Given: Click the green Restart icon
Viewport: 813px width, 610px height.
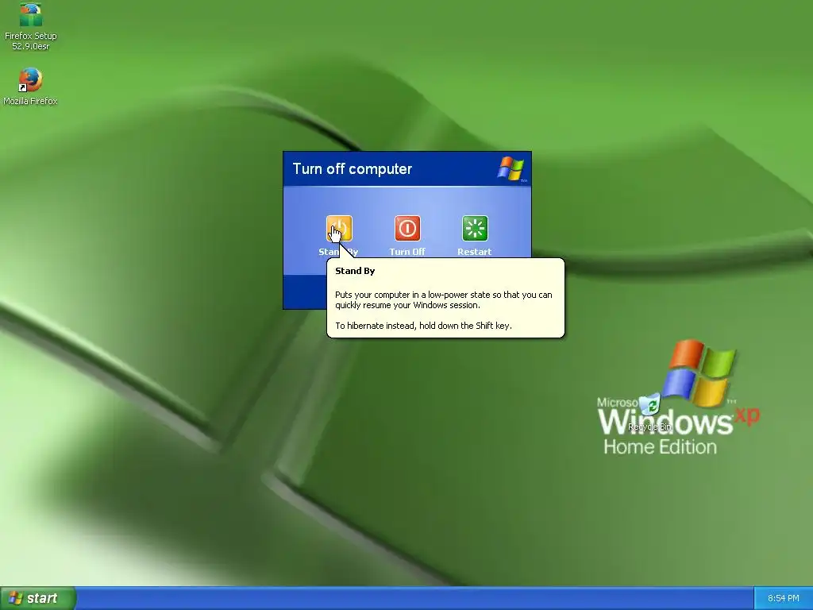Looking at the screenshot, I should pos(475,228).
